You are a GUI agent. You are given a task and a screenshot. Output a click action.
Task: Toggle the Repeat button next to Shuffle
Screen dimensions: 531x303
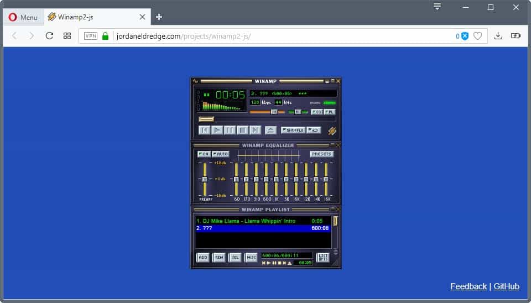coord(314,130)
